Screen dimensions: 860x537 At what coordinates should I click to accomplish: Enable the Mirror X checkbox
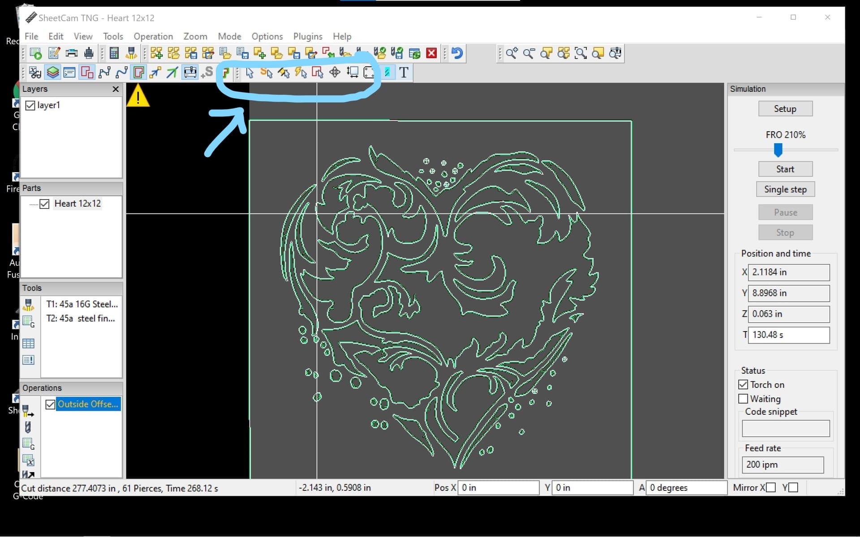pos(771,487)
